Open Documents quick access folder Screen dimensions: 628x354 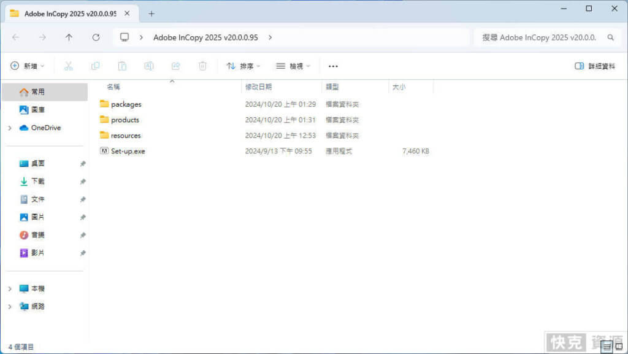pyautogui.click(x=32, y=199)
